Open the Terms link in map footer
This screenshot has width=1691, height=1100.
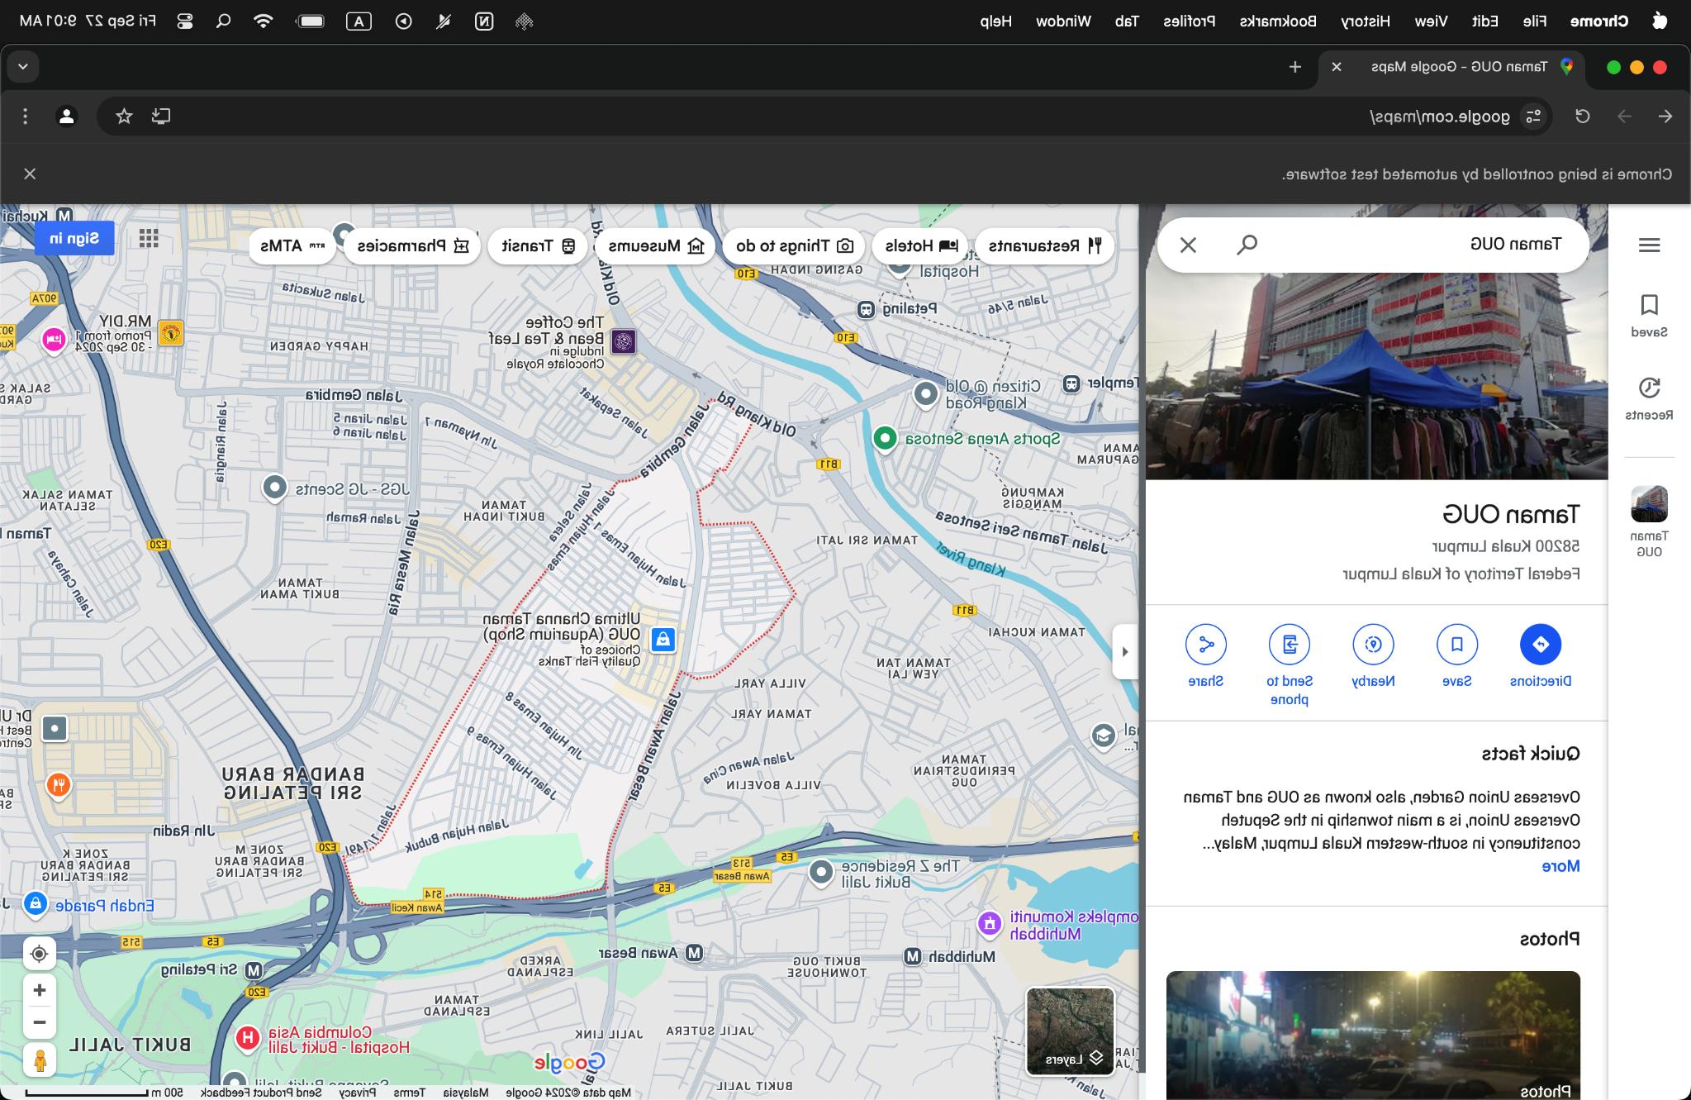(409, 1093)
